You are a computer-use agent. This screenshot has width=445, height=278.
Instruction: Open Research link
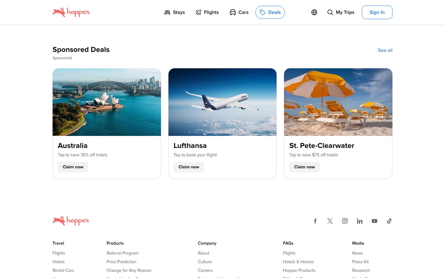(x=361, y=270)
